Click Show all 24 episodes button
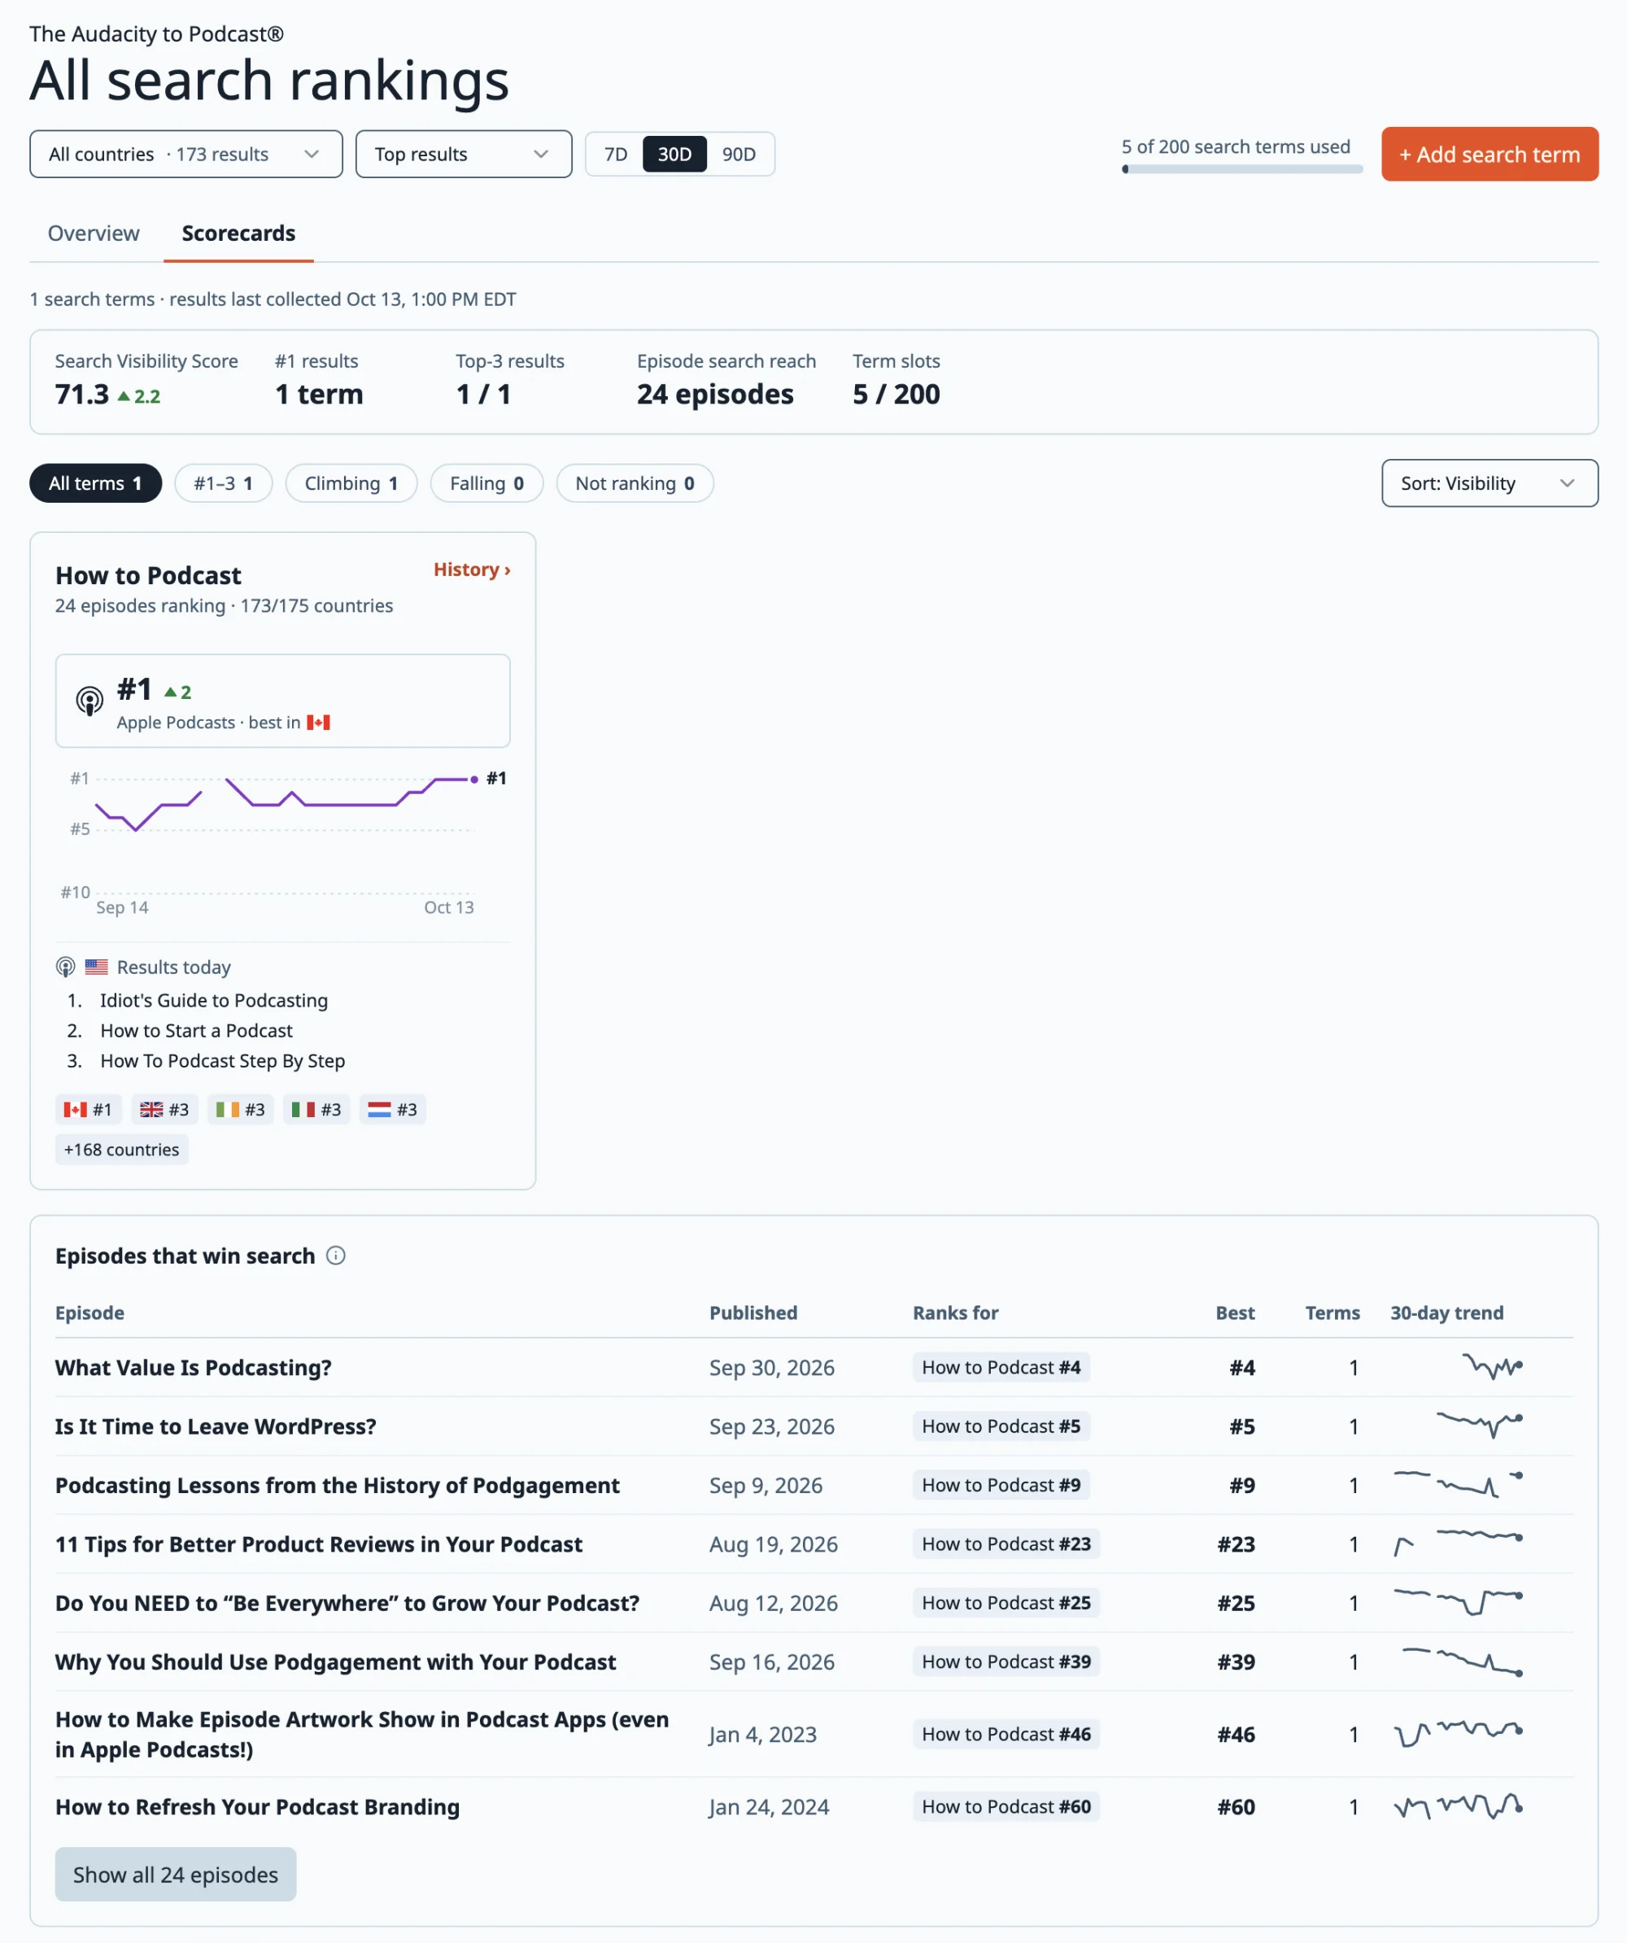The image size is (1627, 1943). pos(176,1874)
